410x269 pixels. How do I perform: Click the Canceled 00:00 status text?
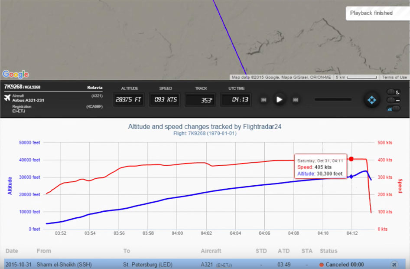coord(345,265)
